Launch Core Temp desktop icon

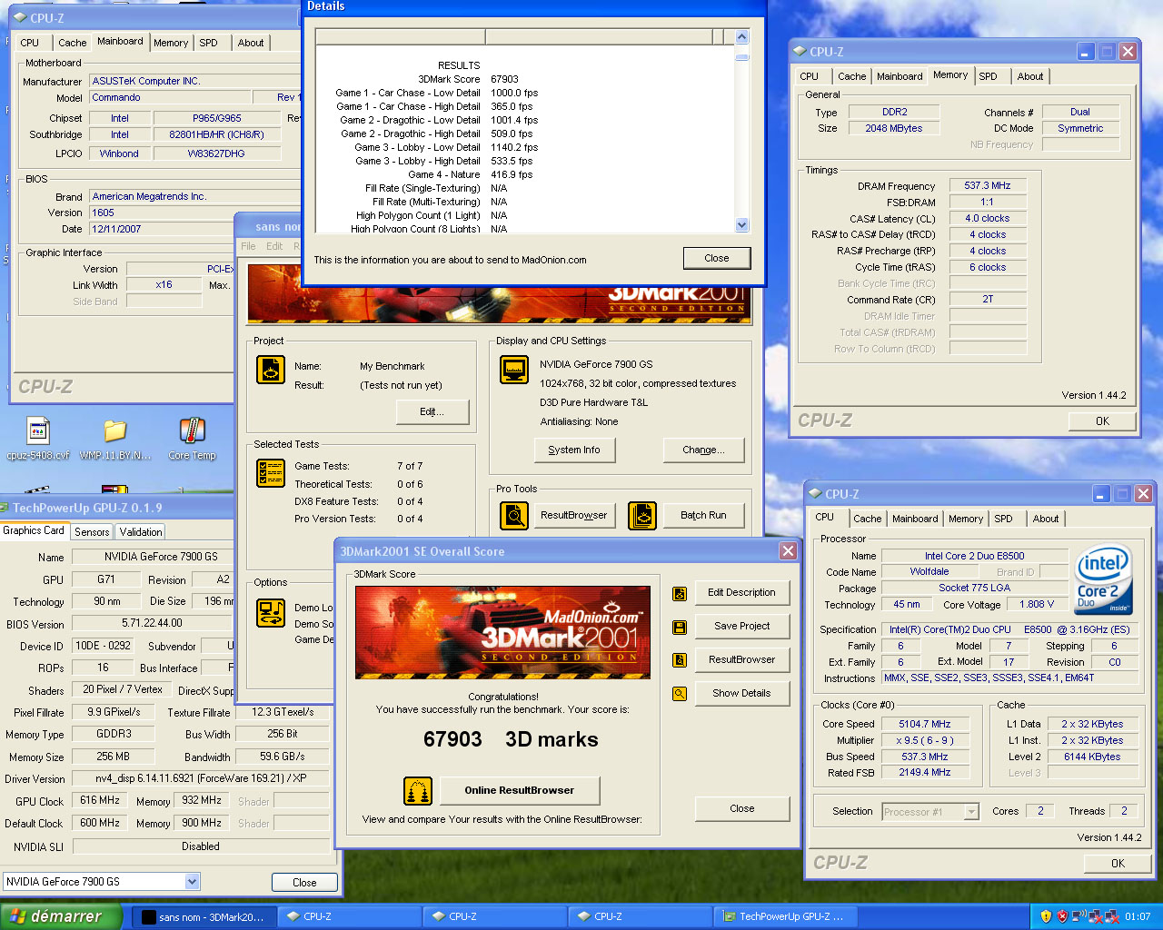tap(192, 430)
